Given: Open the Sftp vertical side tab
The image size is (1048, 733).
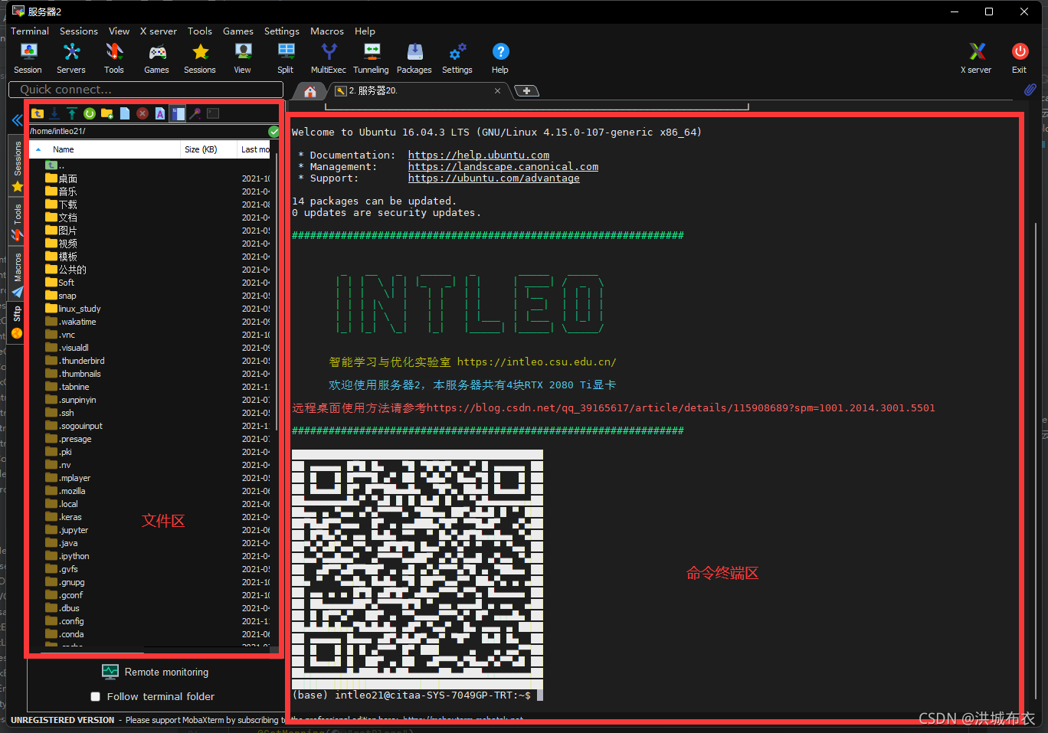Looking at the screenshot, I should [18, 322].
